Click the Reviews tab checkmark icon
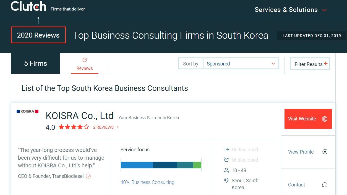The width and height of the screenshot is (347, 195). tap(85, 60)
